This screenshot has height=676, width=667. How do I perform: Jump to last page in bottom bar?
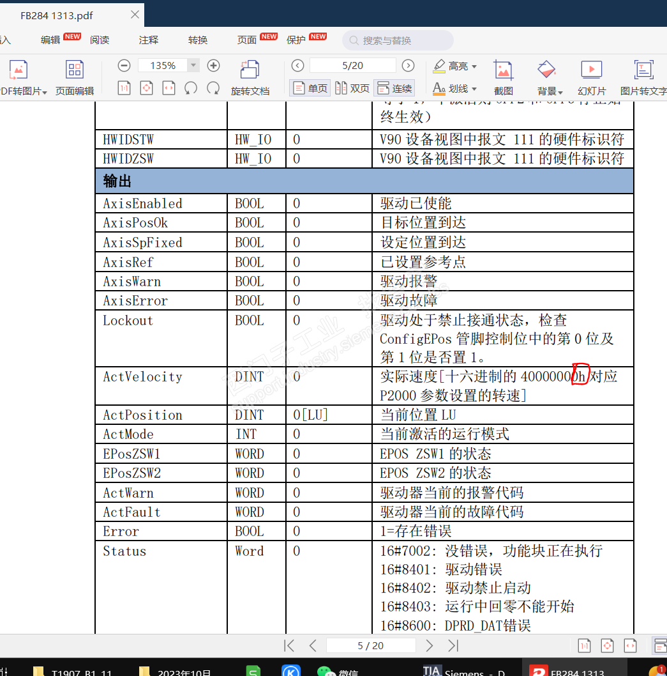pyautogui.click(x=453, y=645)
